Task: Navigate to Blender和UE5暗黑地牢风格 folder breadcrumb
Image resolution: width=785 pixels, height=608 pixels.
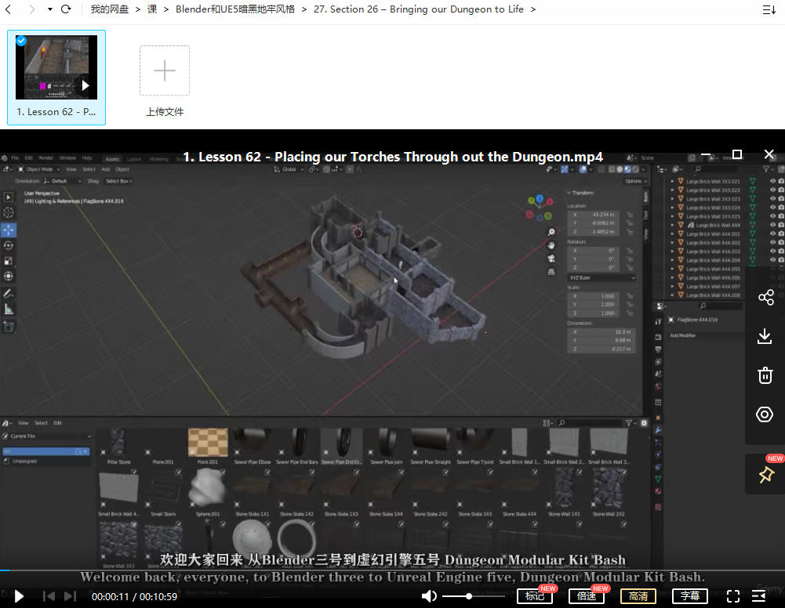Action: [x=235, y=9]
